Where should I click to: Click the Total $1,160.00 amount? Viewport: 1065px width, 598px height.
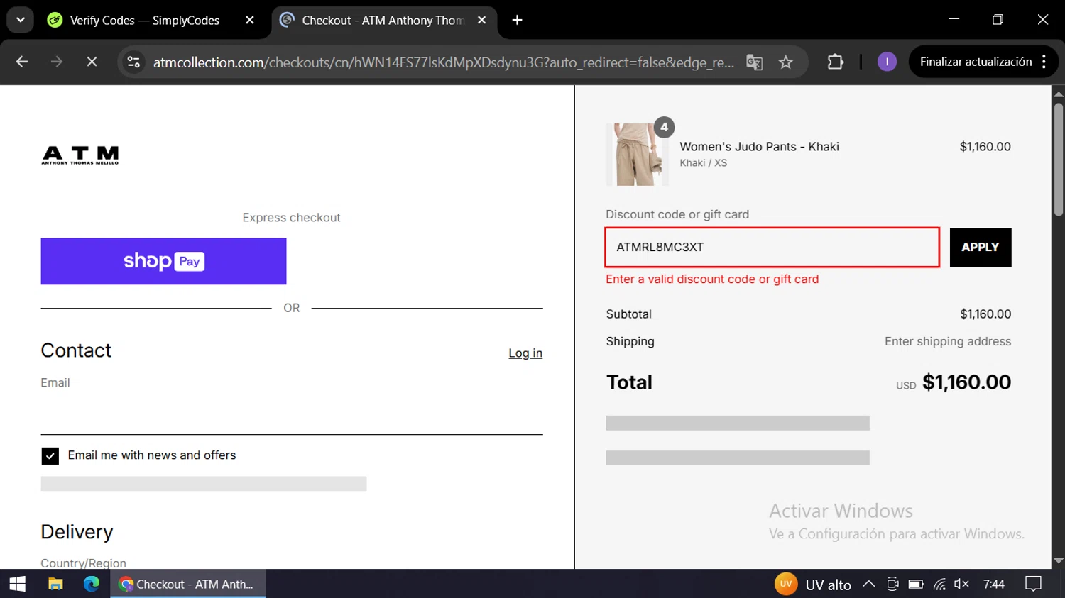pos(966,382)
